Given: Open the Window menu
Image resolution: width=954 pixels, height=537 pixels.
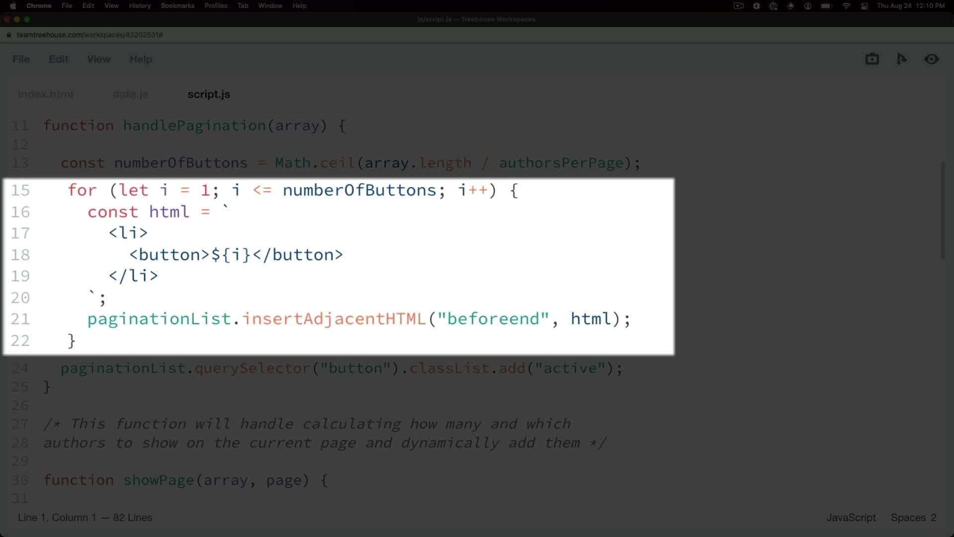Looking at the screenshot, I should click(x=270, y=6).
